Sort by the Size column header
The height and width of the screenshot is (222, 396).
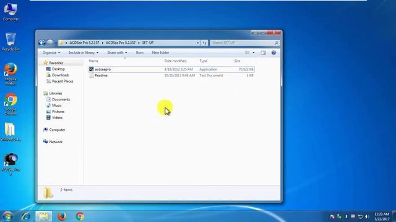click(x=237, y=61)
